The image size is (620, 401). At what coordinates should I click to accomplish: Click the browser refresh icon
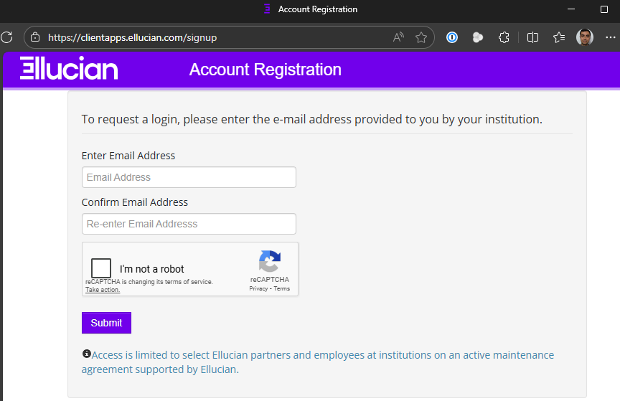(x=6, y=37)
